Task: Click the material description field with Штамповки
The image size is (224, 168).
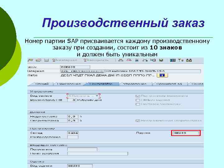Action: click(x=153, y=71)
